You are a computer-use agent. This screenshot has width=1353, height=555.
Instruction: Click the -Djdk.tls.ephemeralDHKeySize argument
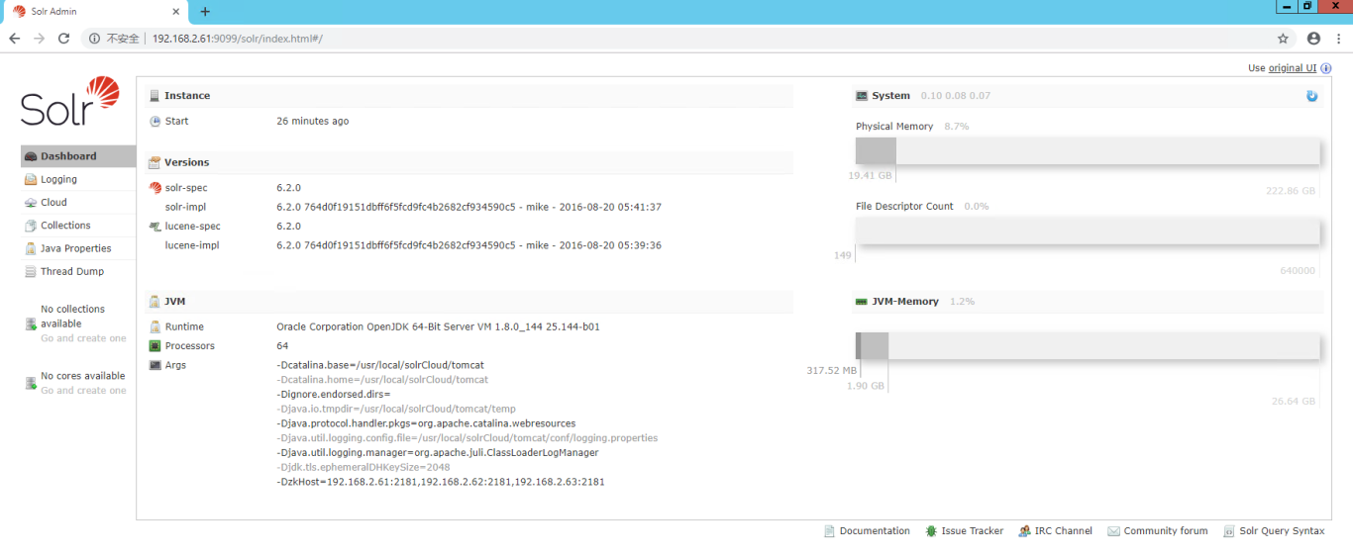tap(364, 467)
